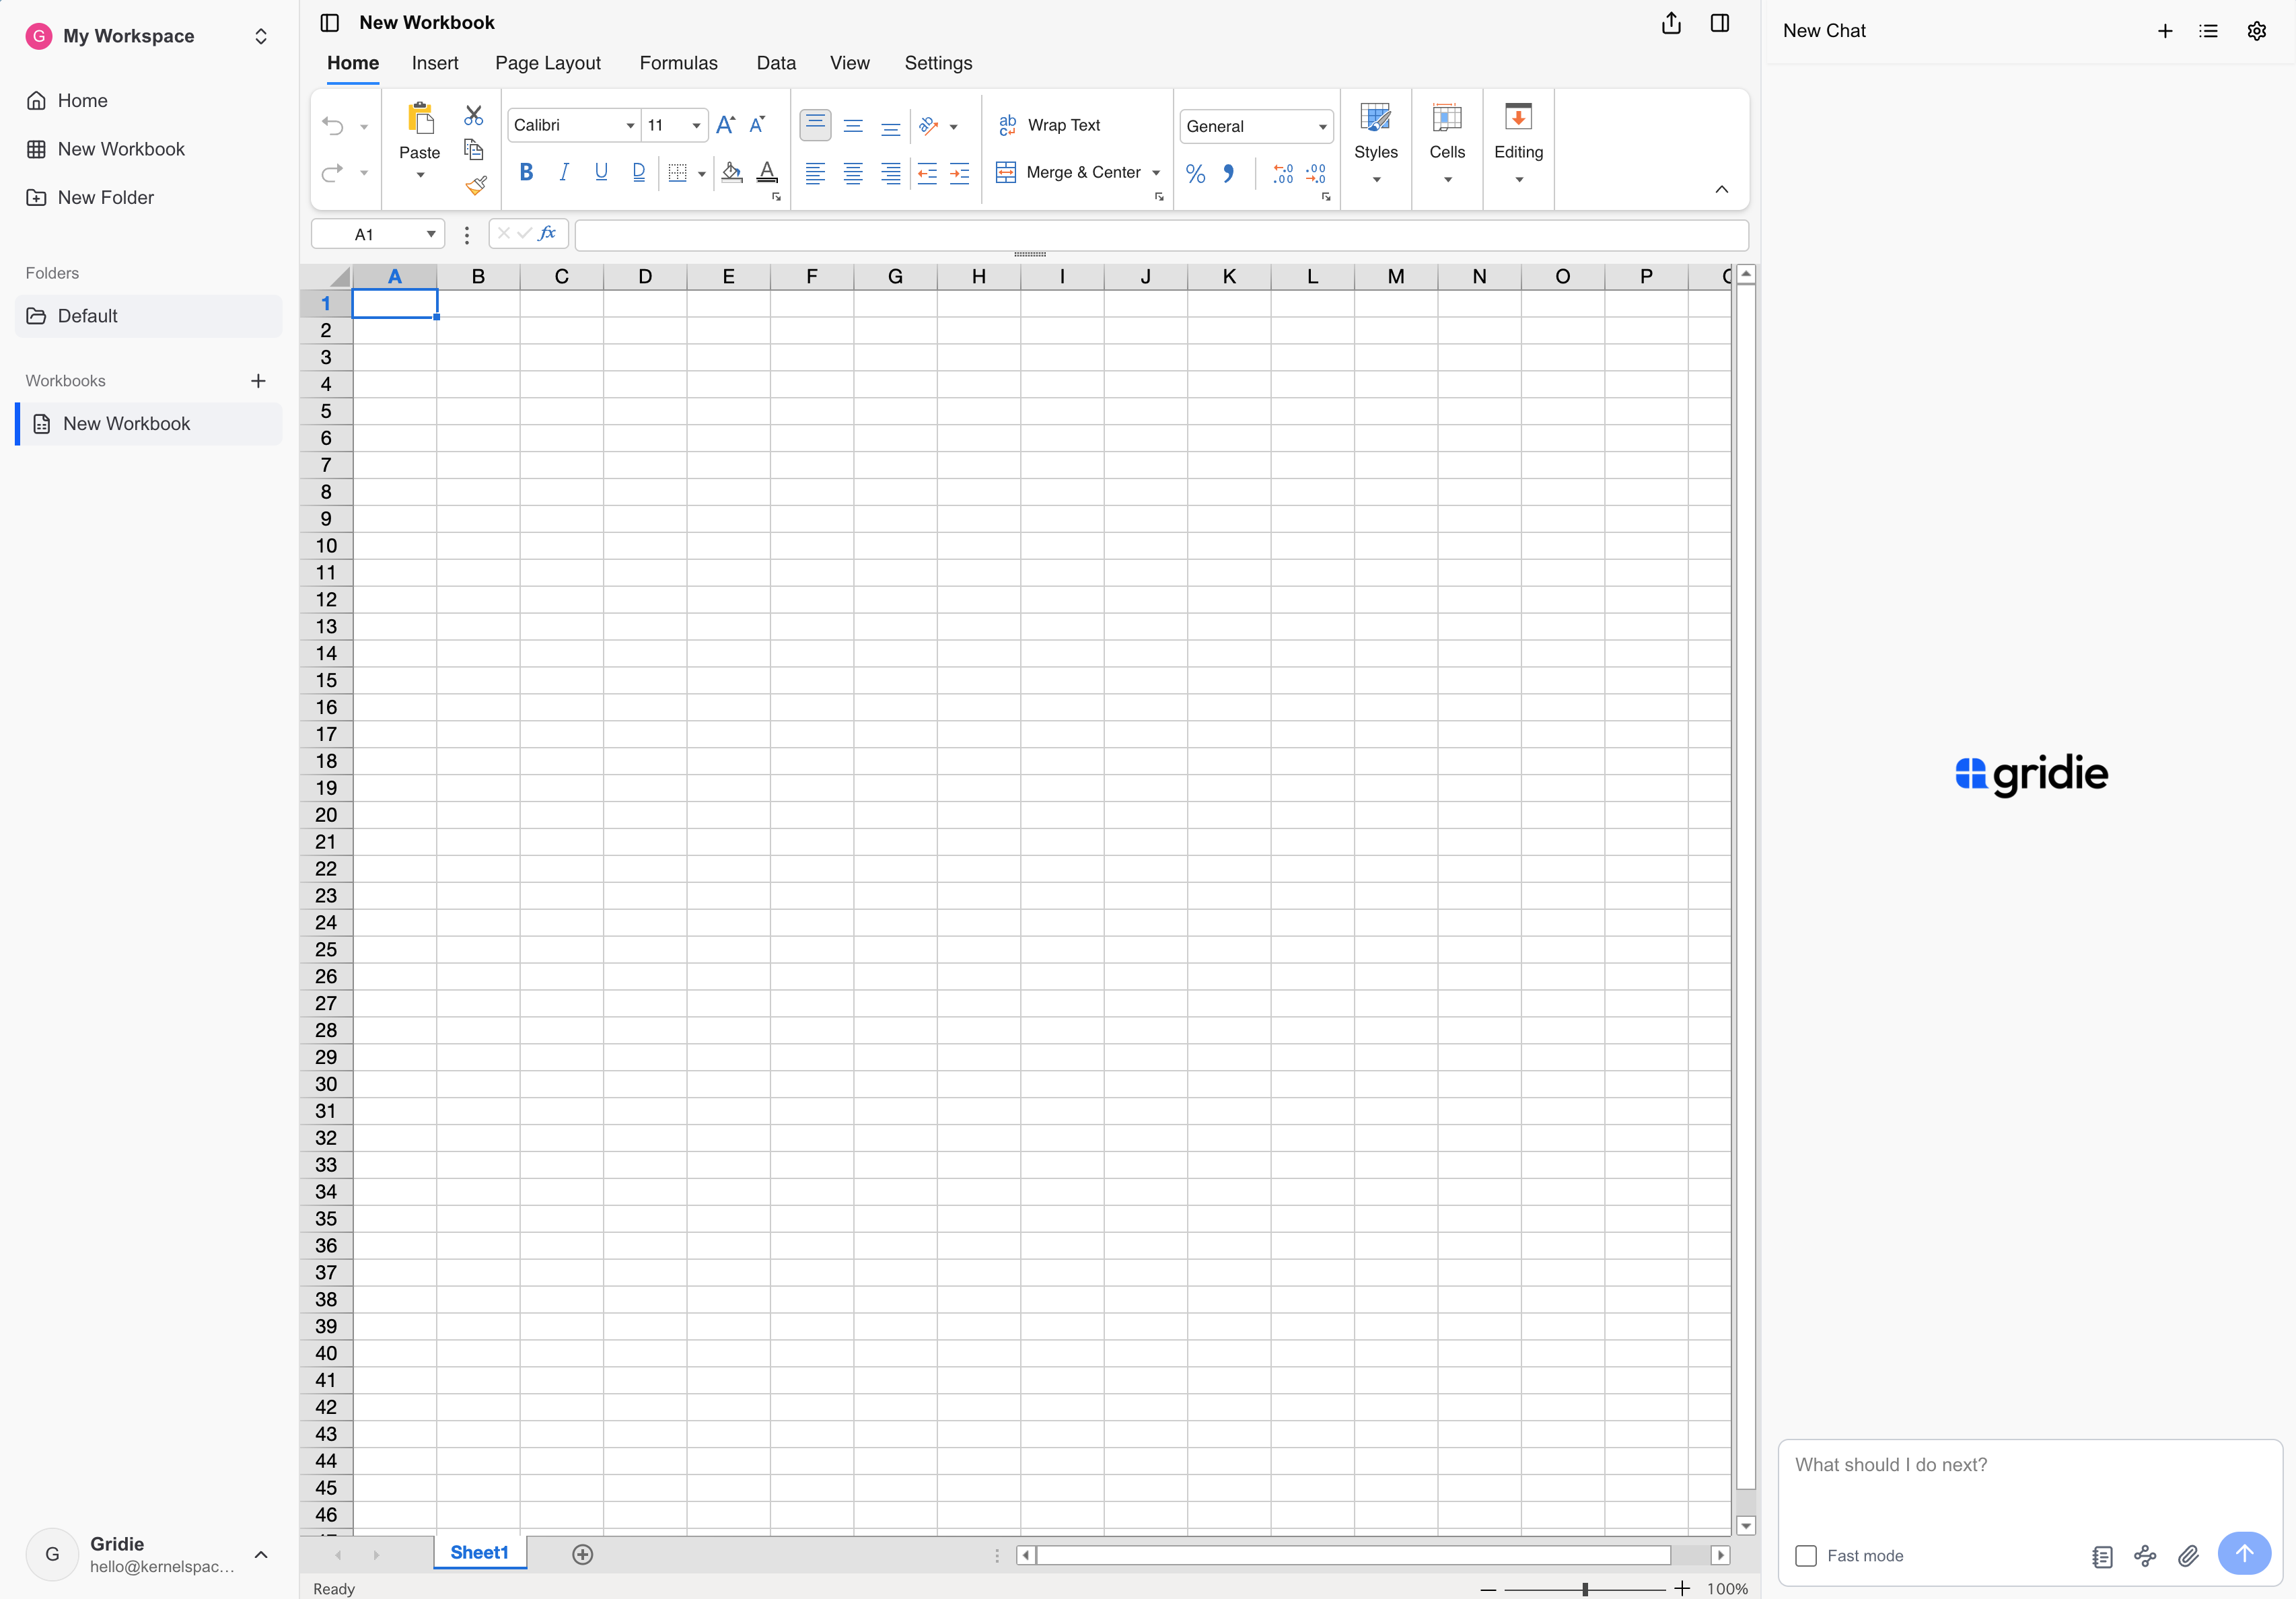Viewport: 2296px width, 1599px height.
Task: Click the attachment paperclip in the chat box
Action: click(x=2189, y=1556)
